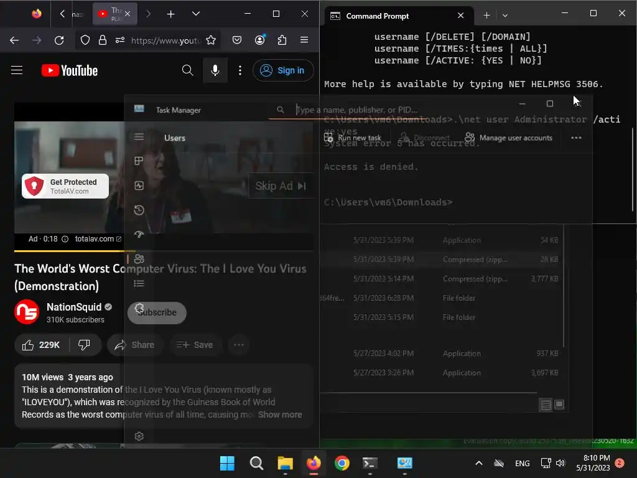Save video to playlist
Screen dimensions: 637x478
click(x=195, y=345)
